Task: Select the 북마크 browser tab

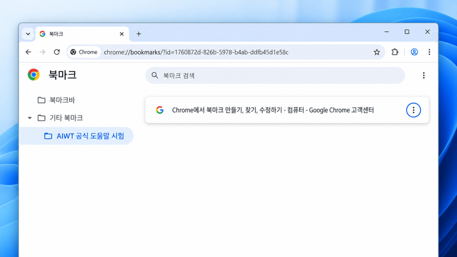Action: (82, 34)
